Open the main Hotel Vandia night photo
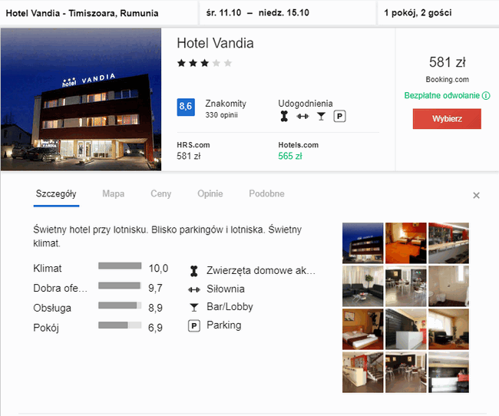 click(x=81, y=100)
